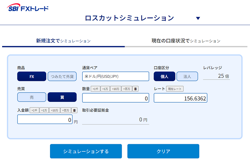The height and width of the screenshot is (166, 250).
Task: Expand the ロスカットシミュレーション title dropdown arrow
Action: click(x=198, y=19)
